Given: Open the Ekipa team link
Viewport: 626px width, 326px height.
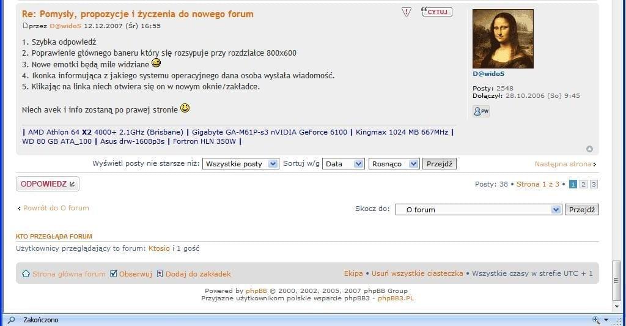Looking at the screenshot, I should coord(353,273).
